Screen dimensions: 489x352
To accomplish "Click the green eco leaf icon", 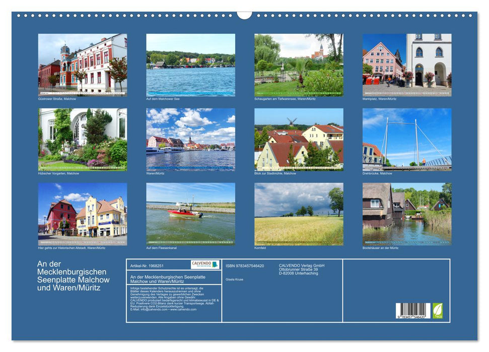I will (x=438, y=310).
